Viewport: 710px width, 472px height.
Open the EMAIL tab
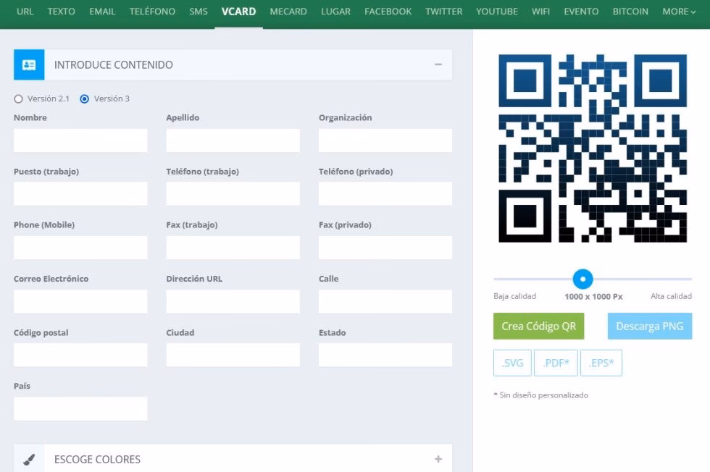102,12
